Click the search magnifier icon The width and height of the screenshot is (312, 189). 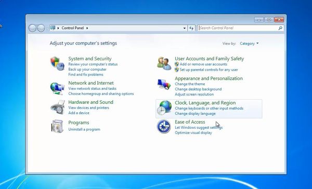[280, 28]
